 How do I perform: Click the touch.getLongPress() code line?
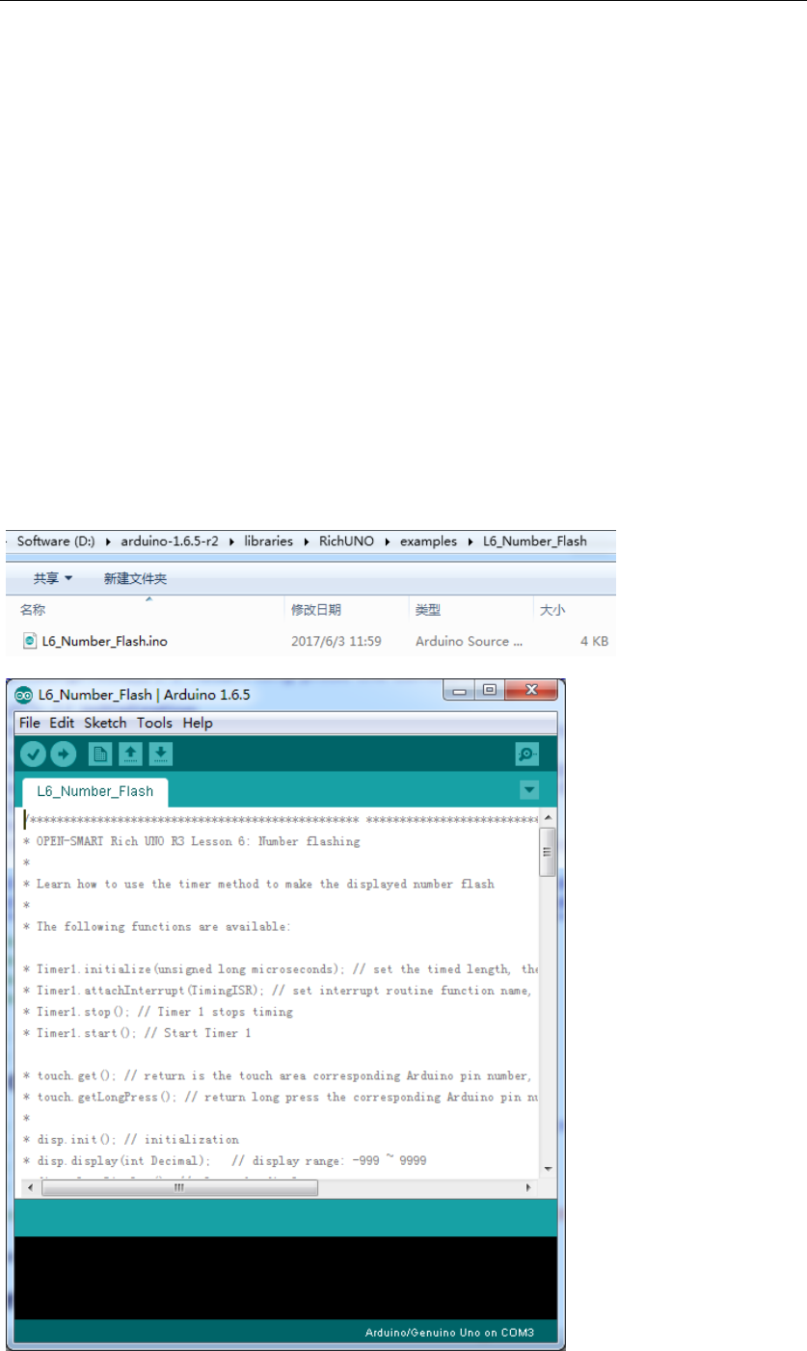(281, 1097)
